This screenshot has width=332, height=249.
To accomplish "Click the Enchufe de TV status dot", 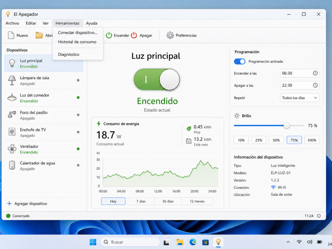I will 78,132.
